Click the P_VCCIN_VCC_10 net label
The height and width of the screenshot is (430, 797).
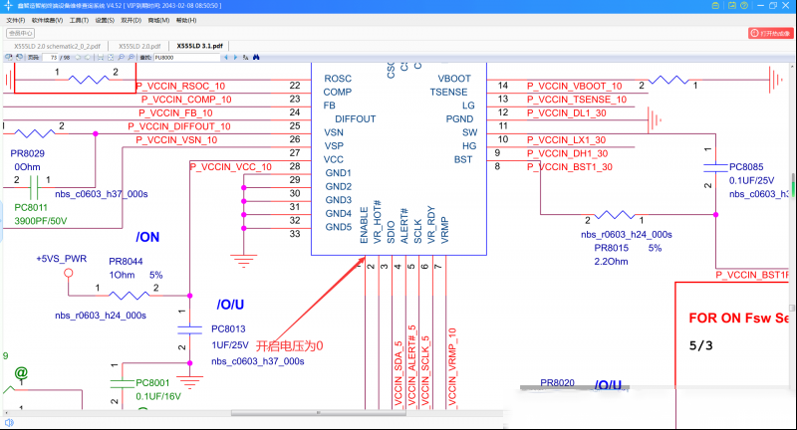click(231, 166)
